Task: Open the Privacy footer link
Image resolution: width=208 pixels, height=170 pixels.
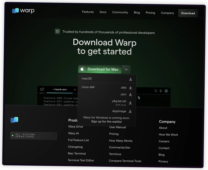Action: pyautogui.click(x=163, y=161)
